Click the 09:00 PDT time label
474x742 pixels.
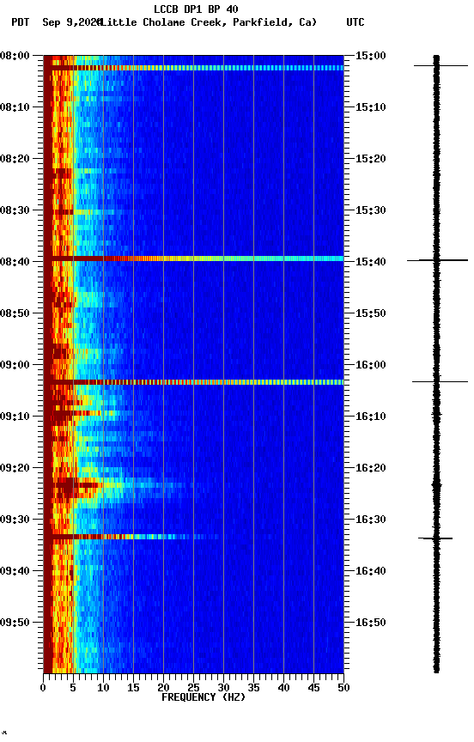pos(15,365)
